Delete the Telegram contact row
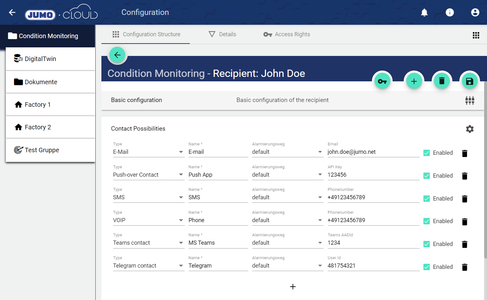The image size is (487, 300). pyautogui.click(x=464, y=267)
